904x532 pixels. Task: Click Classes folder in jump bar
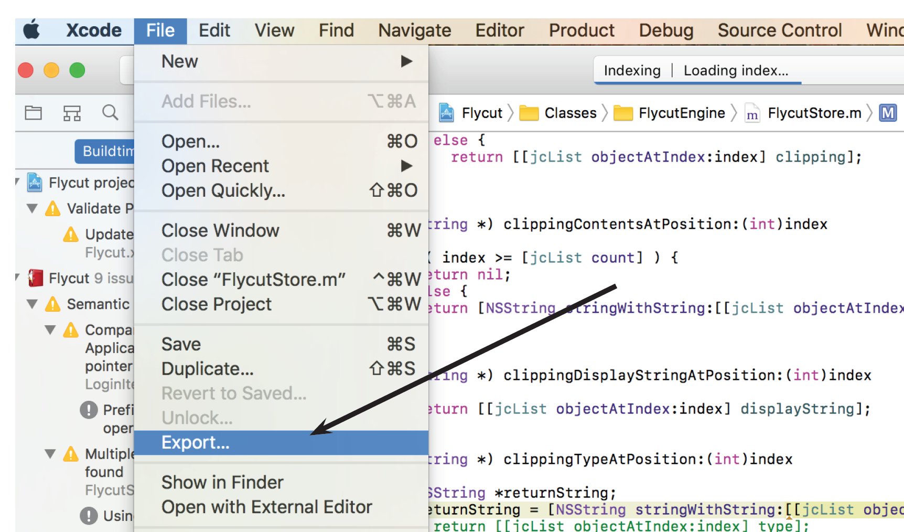point(558,113)
